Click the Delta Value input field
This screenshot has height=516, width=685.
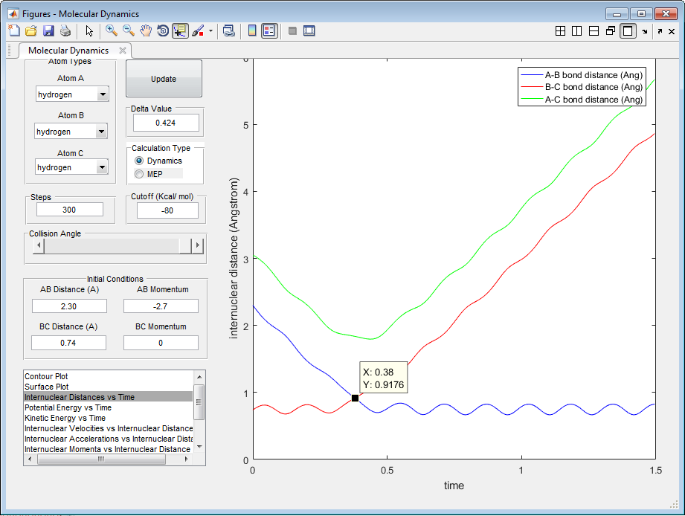[x=165, y=123]
